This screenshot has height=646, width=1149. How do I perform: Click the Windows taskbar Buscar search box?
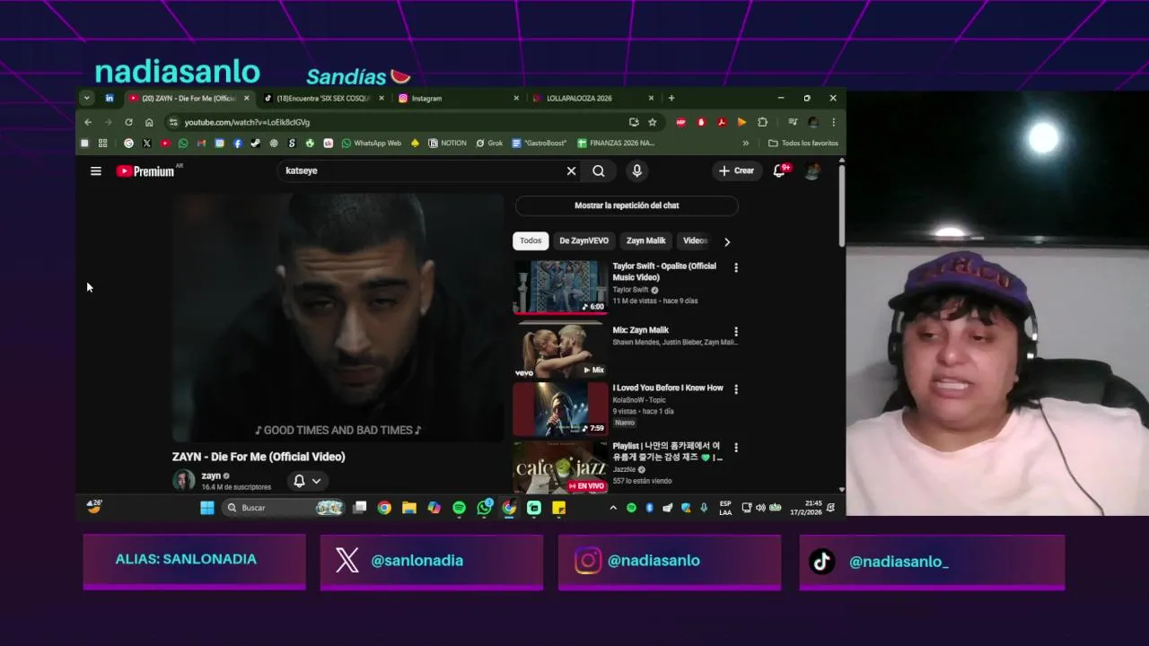(283, 508)
